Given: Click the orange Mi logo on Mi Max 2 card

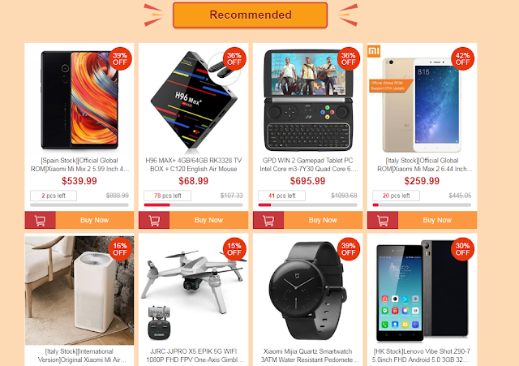Looking at the screenshot, I should [374, 50].
